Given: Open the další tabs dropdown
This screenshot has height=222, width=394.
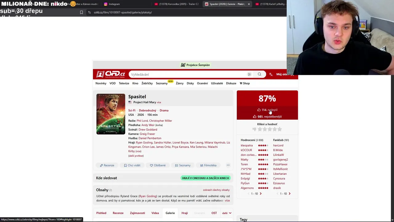Looking at the screenshot, I should (x=227, y=213).
